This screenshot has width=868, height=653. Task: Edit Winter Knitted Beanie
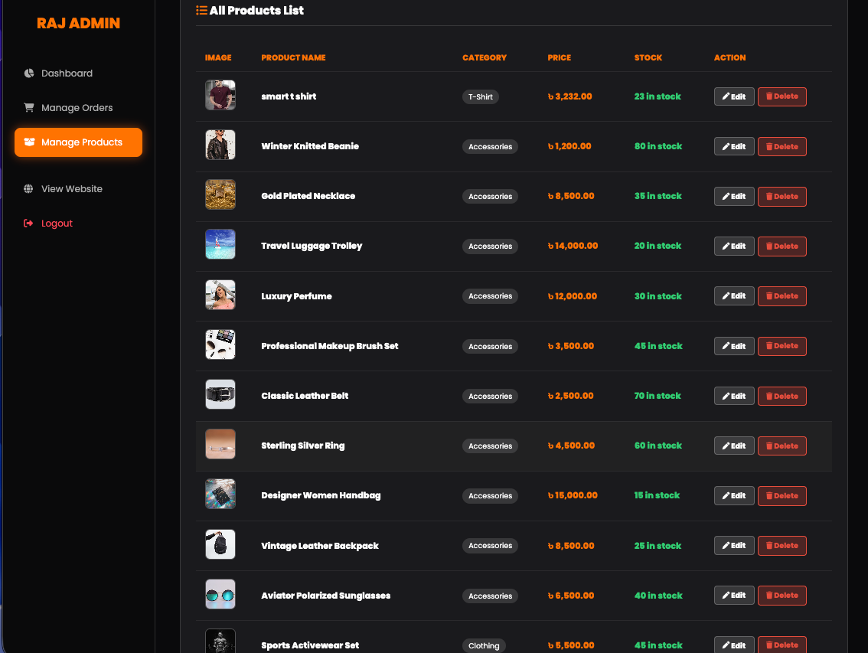734,146
